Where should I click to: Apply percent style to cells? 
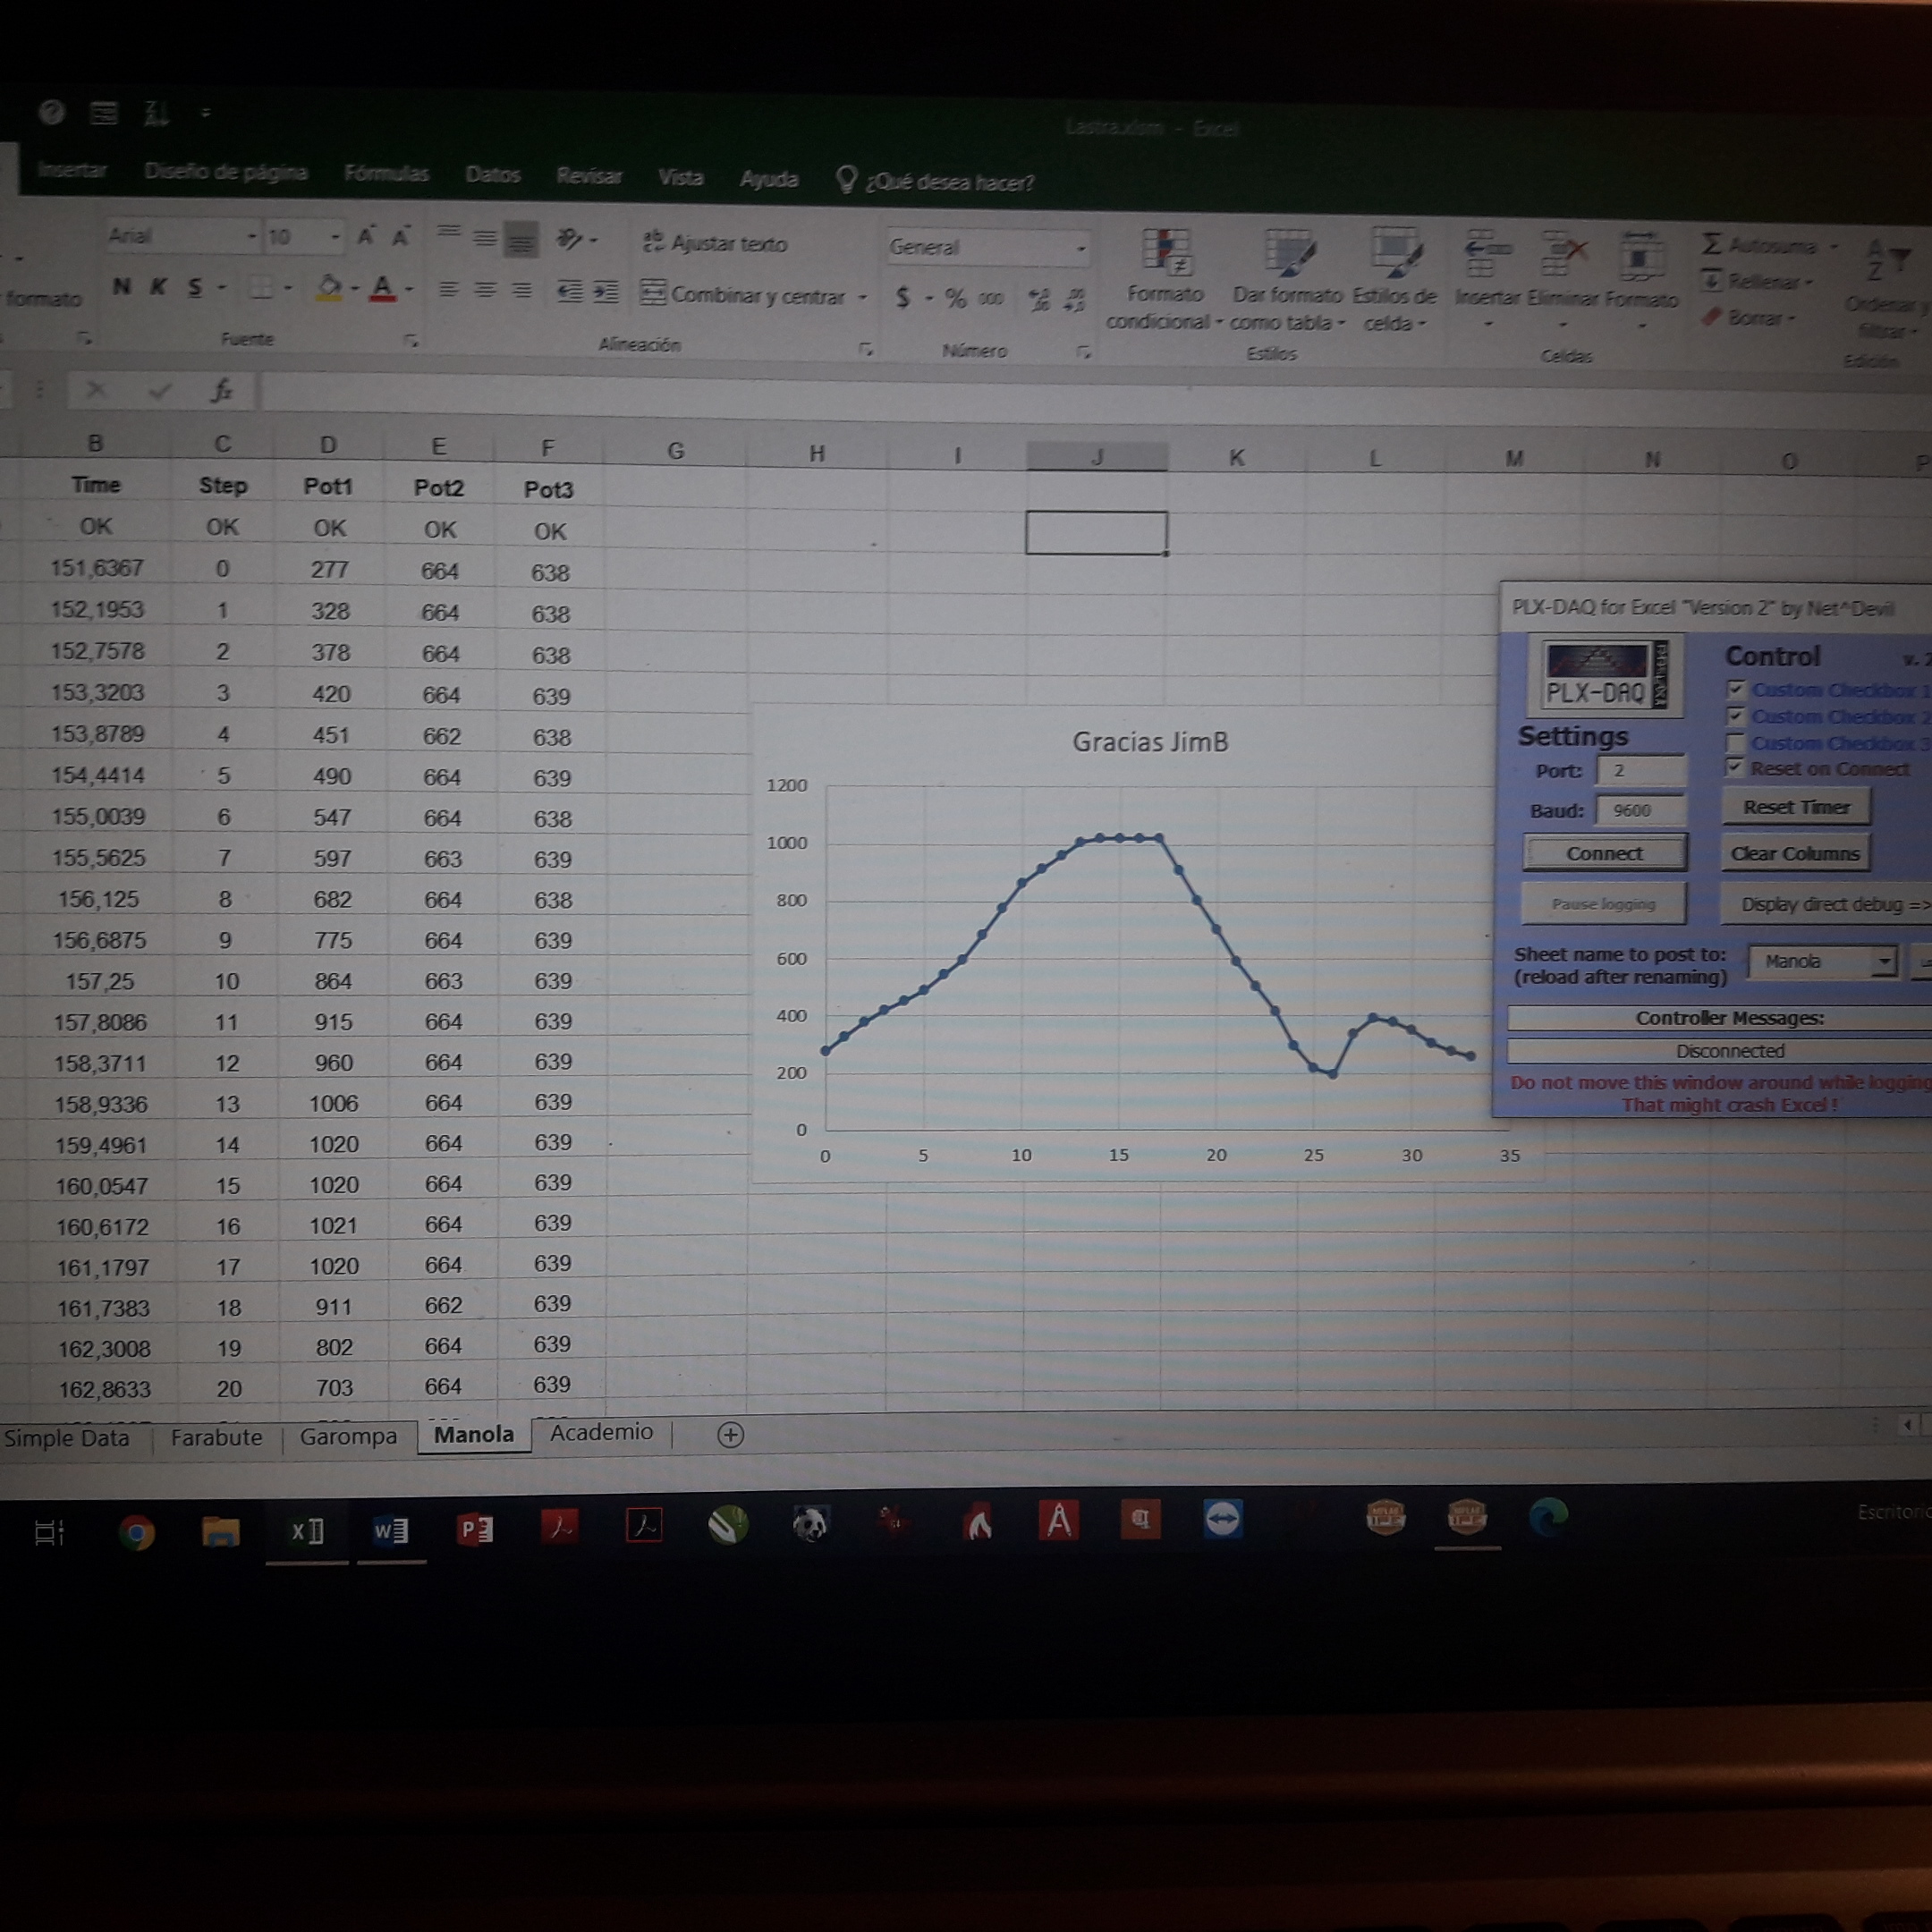[955, 298]
